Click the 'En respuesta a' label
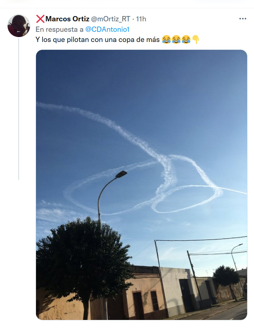The image size is (254, 336). coord(60,30)
